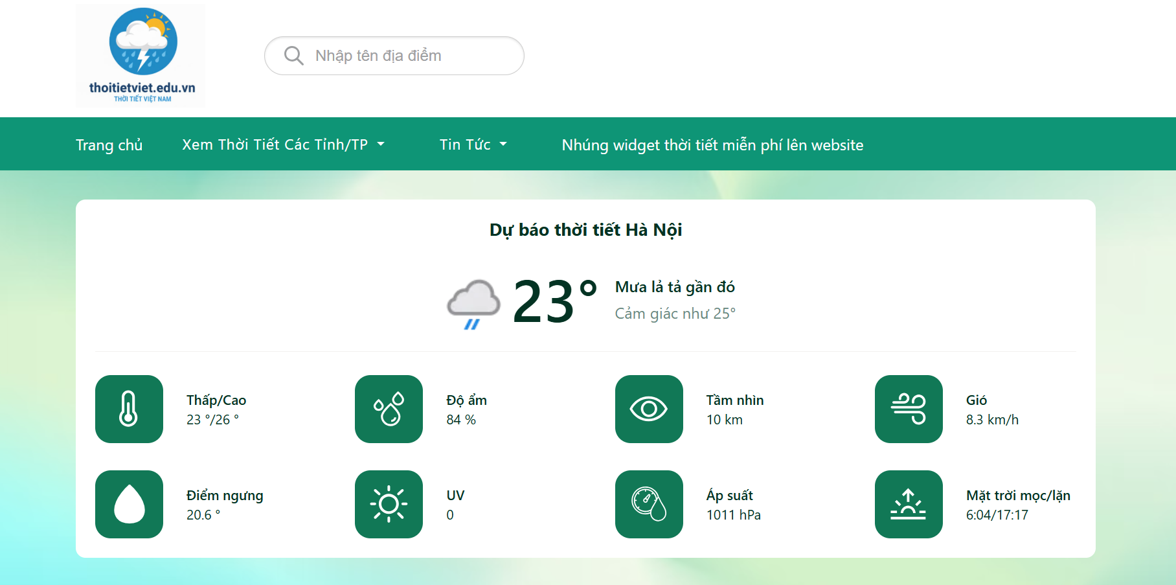Click the Thấp/Cao label

pos(216,400)
